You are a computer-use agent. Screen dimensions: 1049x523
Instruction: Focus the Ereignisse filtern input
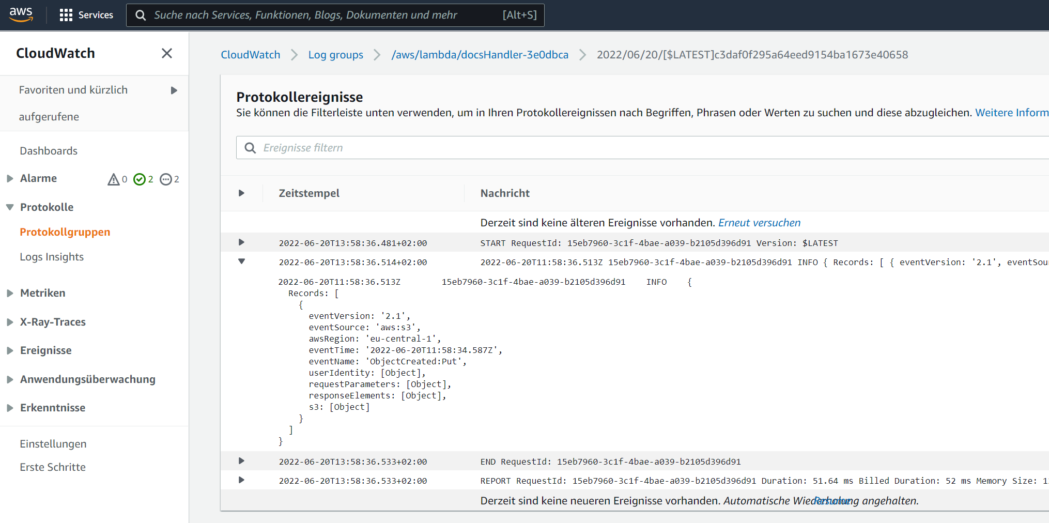coord(642,148)
